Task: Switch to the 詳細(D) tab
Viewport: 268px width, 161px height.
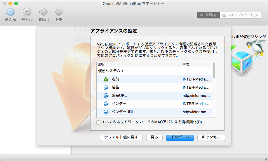Action: [x=208, y=15]
